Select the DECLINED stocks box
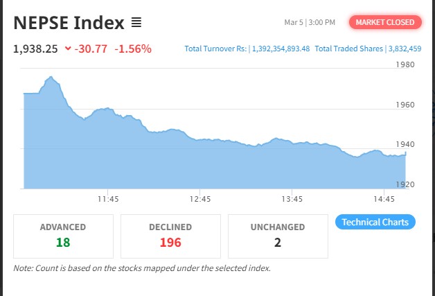This screenshot has width=435, height=296. click(170, 236)
